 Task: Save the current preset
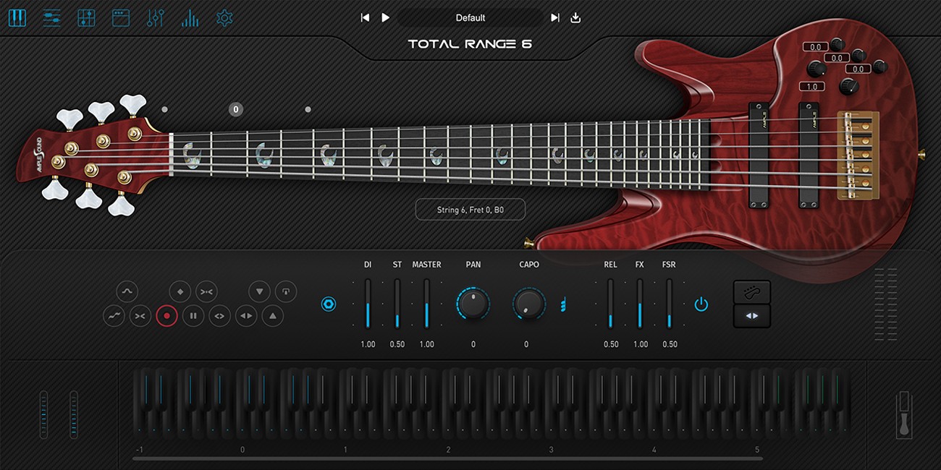(574, 18)
